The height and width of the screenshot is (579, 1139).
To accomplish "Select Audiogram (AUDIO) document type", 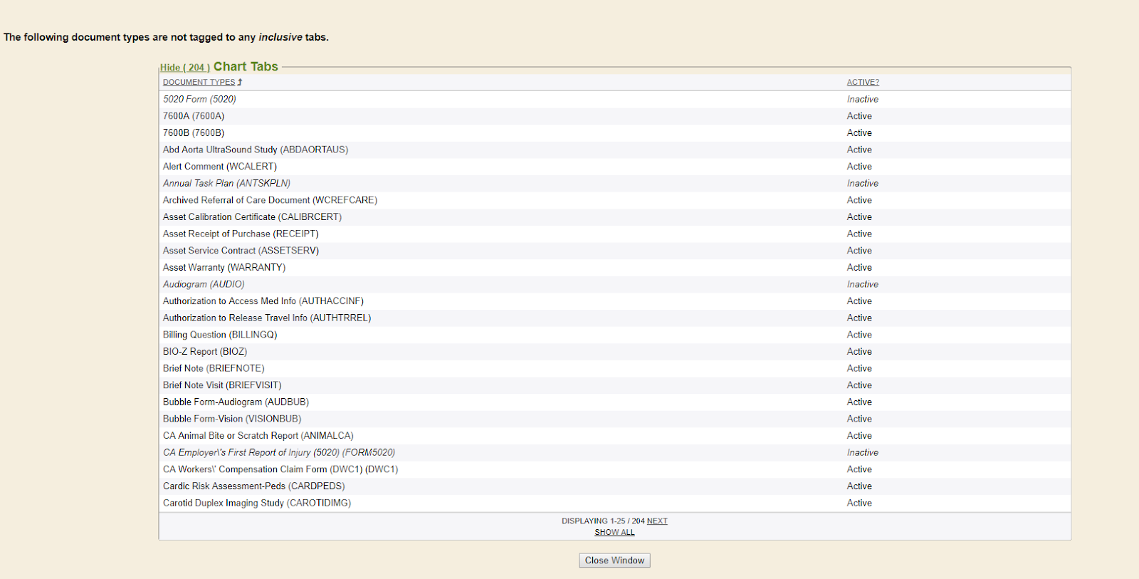I will coord(204,284).
